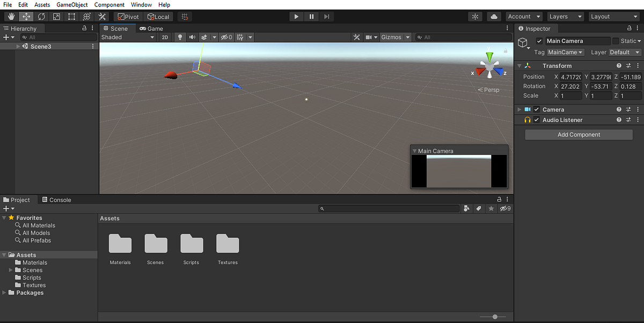The height and width of the screenshot is (323, 644).
Task: Open the Layout dropdown
Action: point(613,16)
